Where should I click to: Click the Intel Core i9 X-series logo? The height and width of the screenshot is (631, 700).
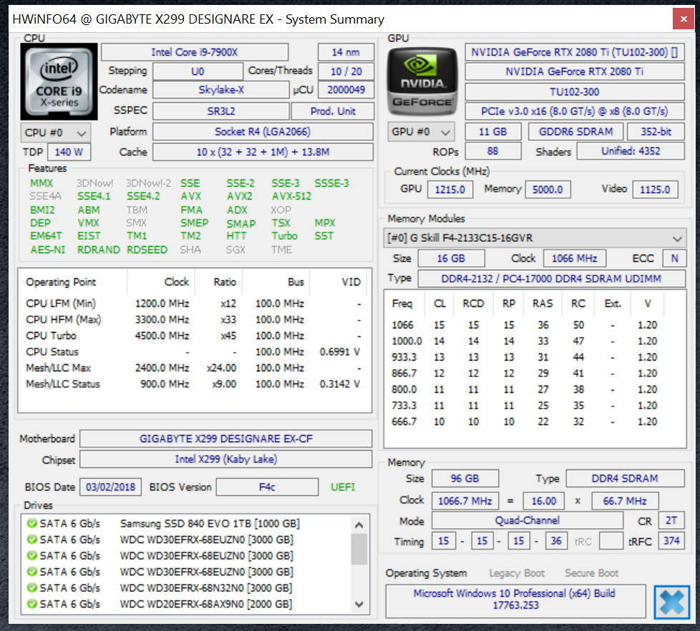point(59,82)
